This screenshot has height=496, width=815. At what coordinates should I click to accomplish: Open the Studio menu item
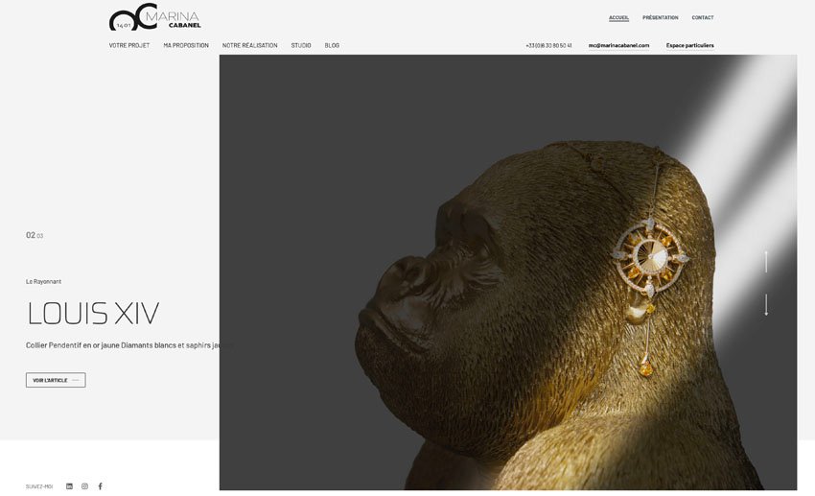301,46
